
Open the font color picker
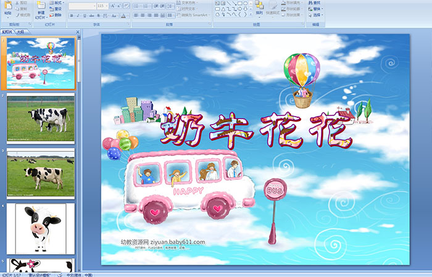pos(123,15)
